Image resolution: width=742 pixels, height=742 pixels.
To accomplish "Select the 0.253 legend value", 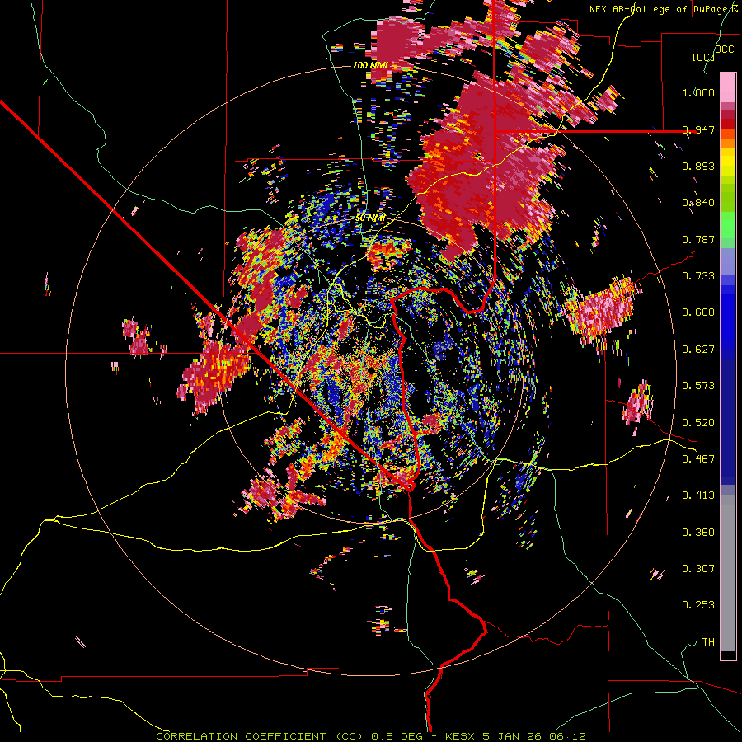I will click(x=698, y=605).
